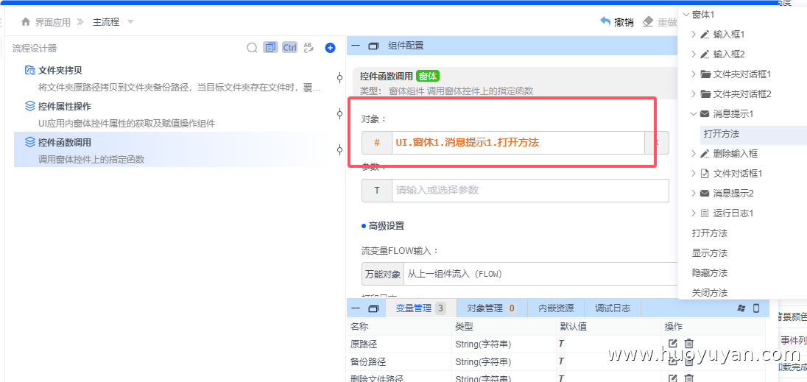This screenshot has width=807, height=382.
Task: Delete the 删除文件路径 variable
Action: tap(689, 379)
